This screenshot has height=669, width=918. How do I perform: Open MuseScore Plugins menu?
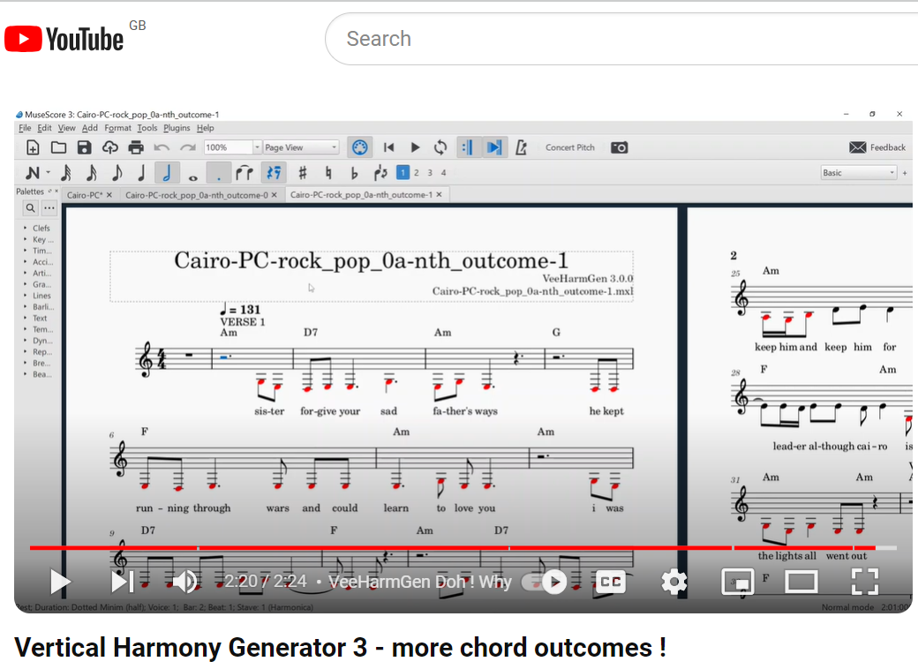point(177,128)
